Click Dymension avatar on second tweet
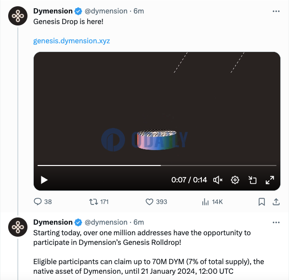The image size is (289, 280). [18, 227]
